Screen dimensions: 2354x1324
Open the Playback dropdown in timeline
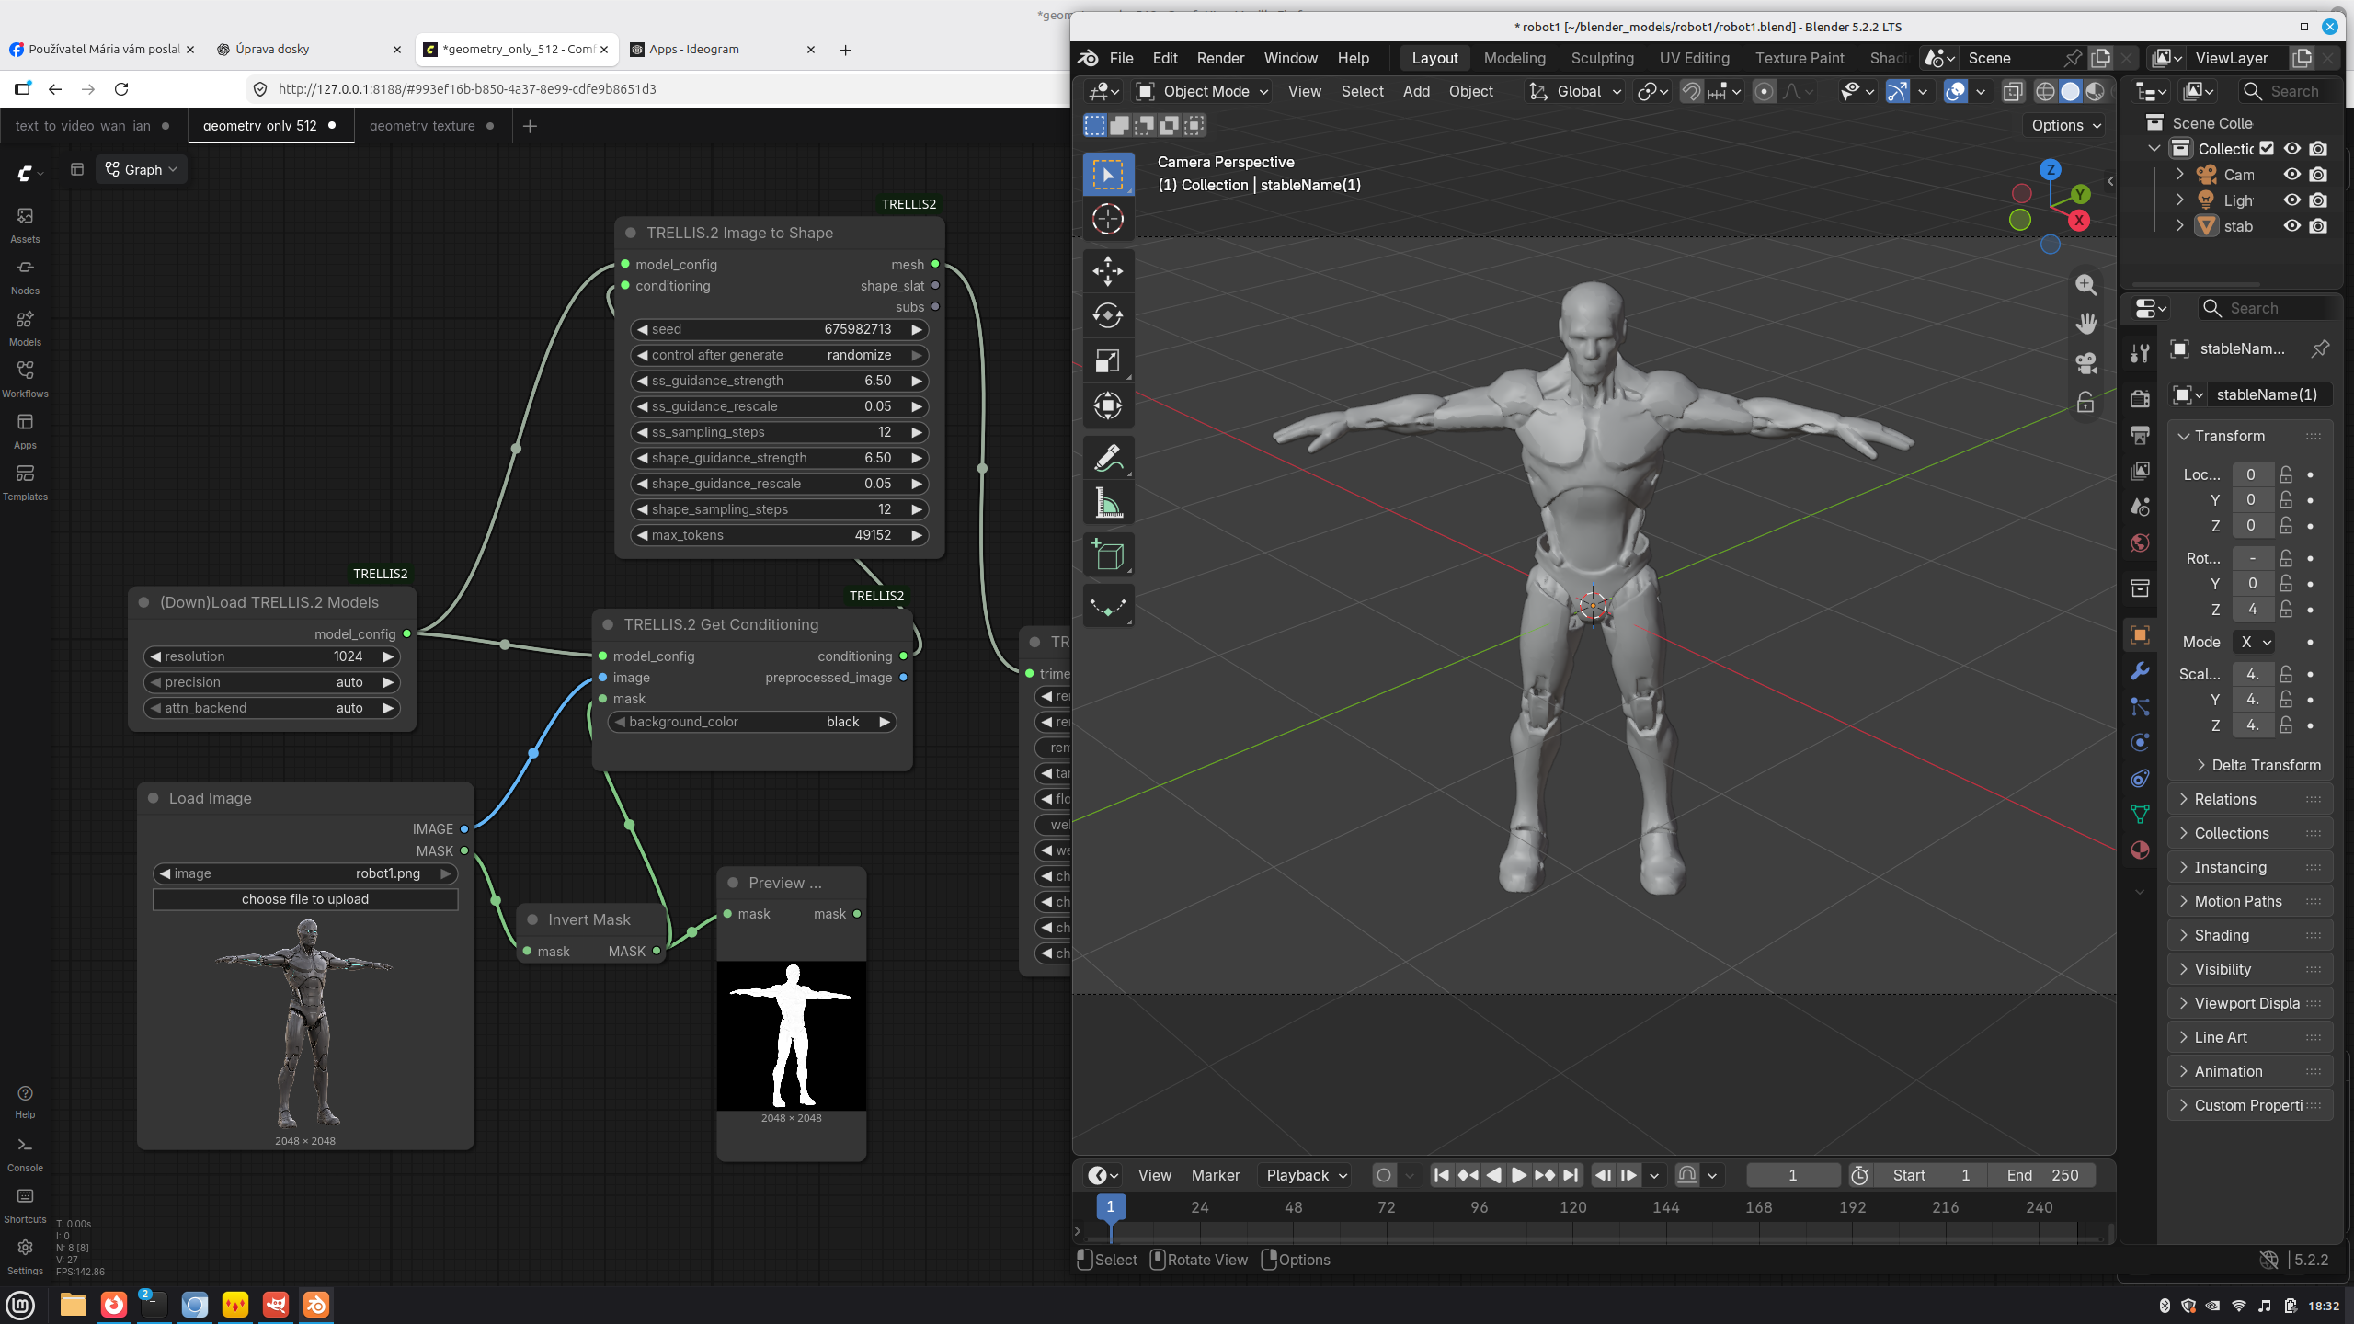[1307, 1175]
